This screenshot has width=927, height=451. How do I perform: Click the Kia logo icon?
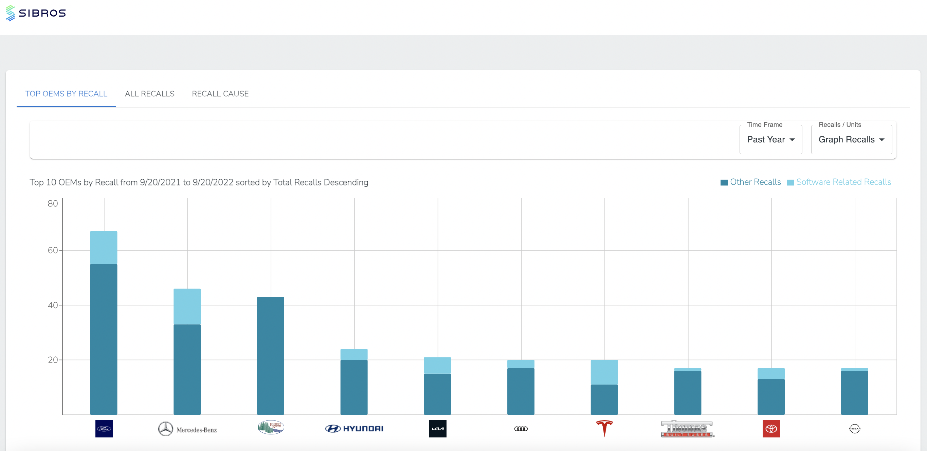438,429
